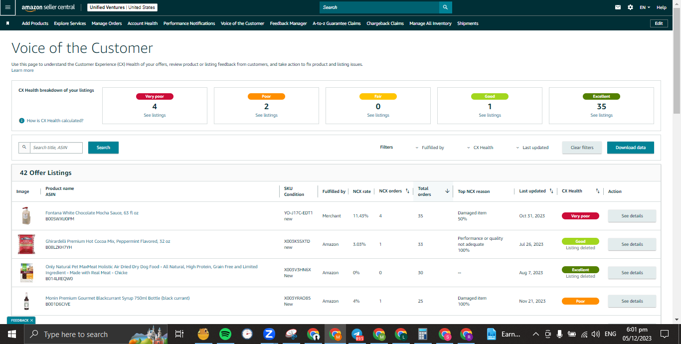This screenshot has height=344, width=681.
Task: Open the hamburger main menu
Action: point(7,7)
